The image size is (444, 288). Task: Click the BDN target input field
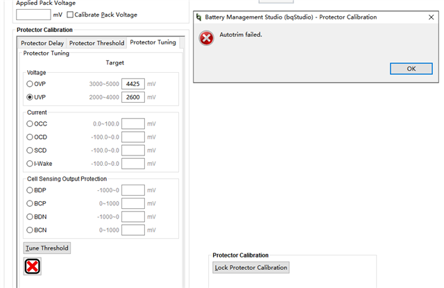[133, 217]
